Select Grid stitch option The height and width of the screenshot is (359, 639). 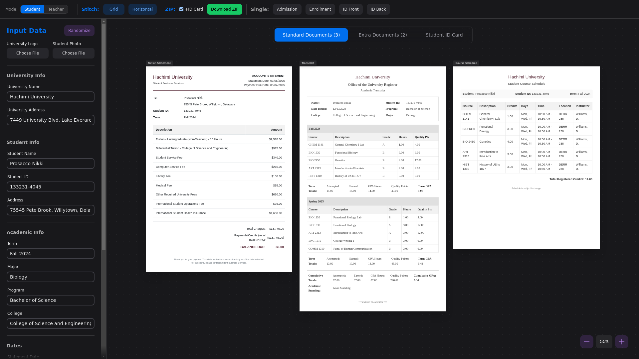click(x=114, y=9)
